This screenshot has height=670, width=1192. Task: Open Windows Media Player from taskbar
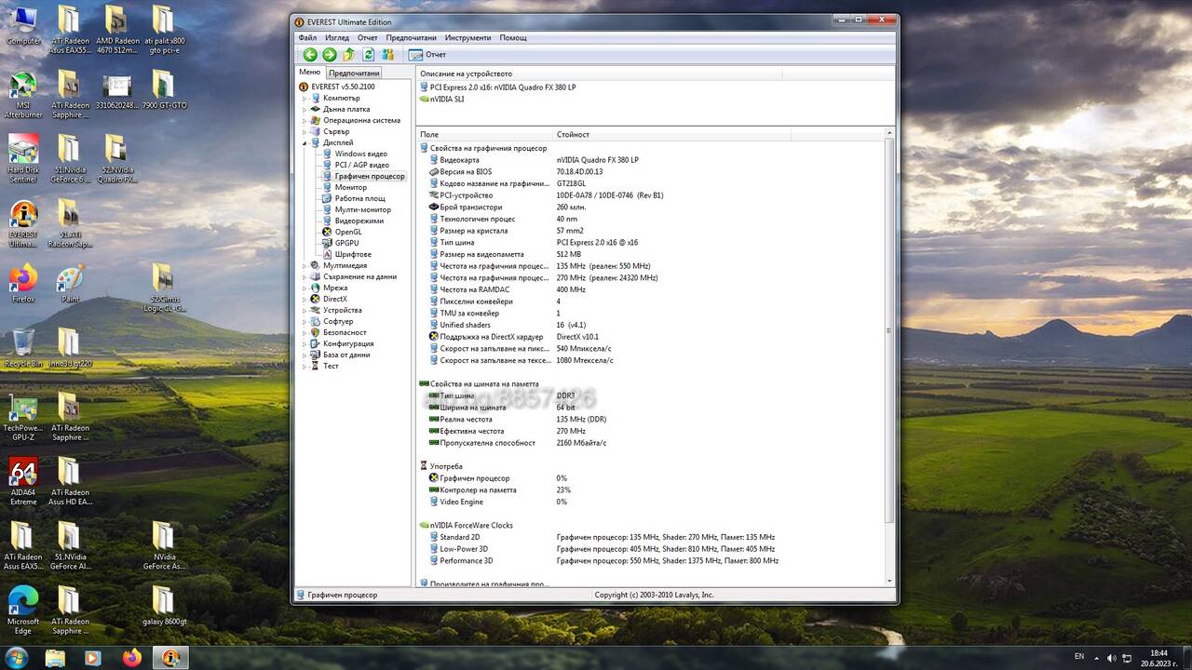pos(93,657)
